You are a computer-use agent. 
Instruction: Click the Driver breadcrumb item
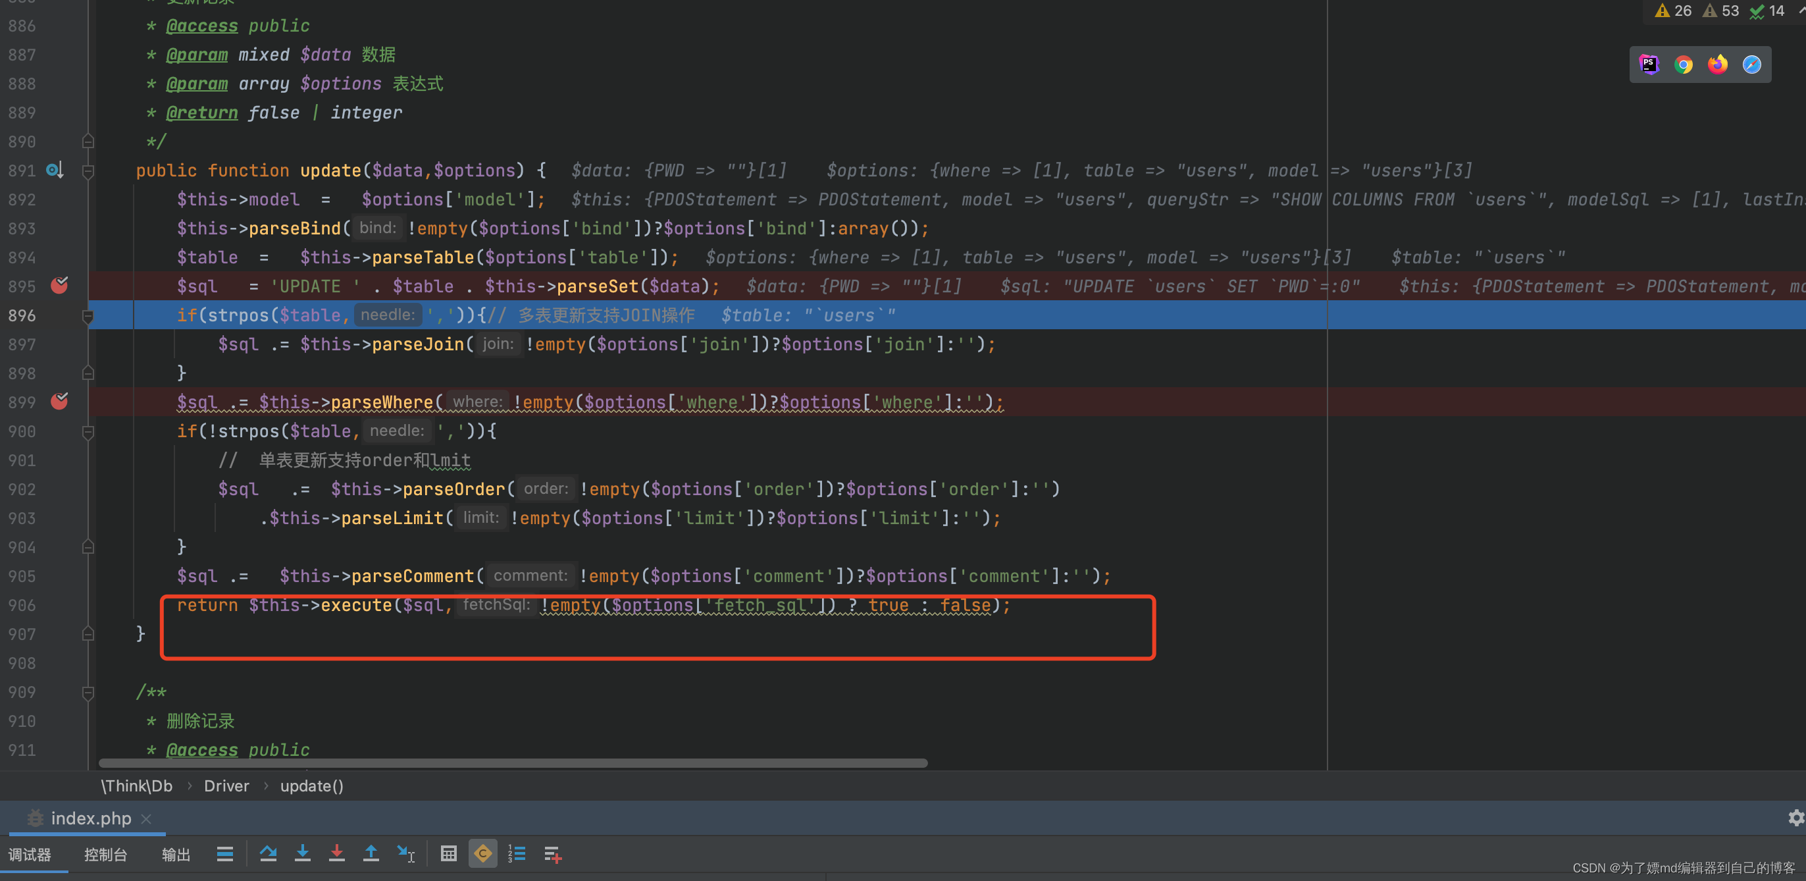tap(226, 786)
